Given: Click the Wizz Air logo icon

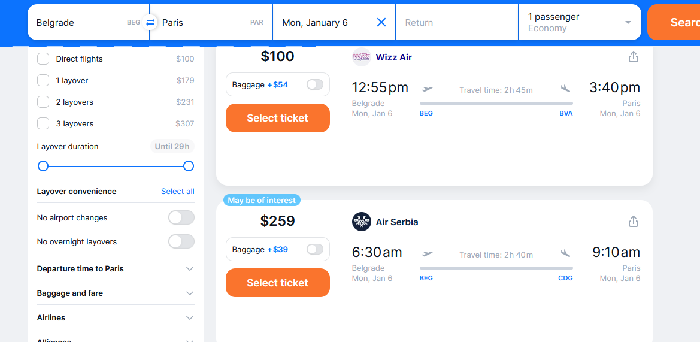Looking at the screenshot, I should point(362,57).
